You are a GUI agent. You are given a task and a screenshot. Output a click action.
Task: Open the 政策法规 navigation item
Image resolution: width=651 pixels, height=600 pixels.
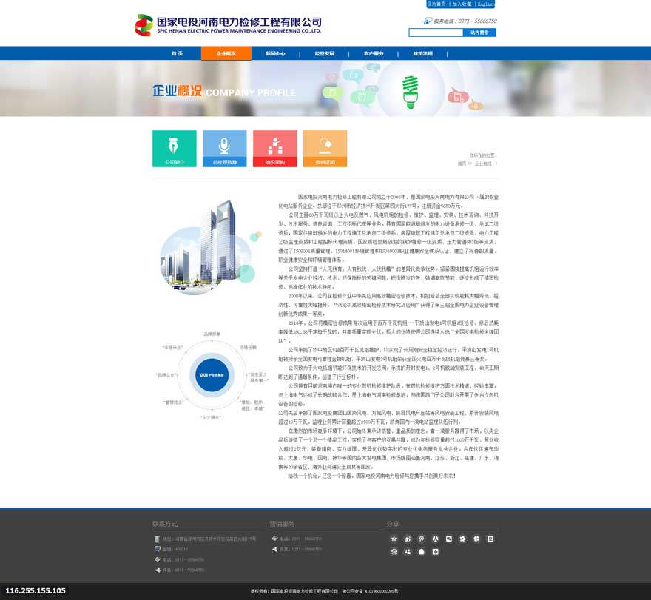tap(422, 53)
